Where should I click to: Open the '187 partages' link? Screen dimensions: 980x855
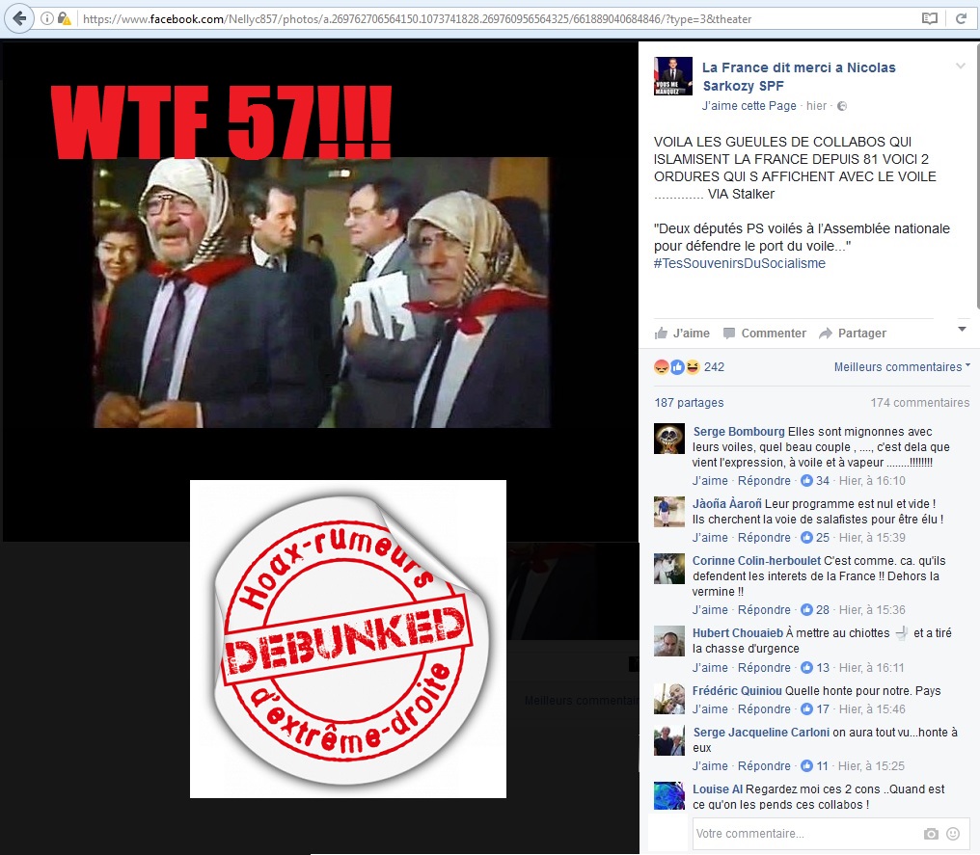[x=689, y=403]
